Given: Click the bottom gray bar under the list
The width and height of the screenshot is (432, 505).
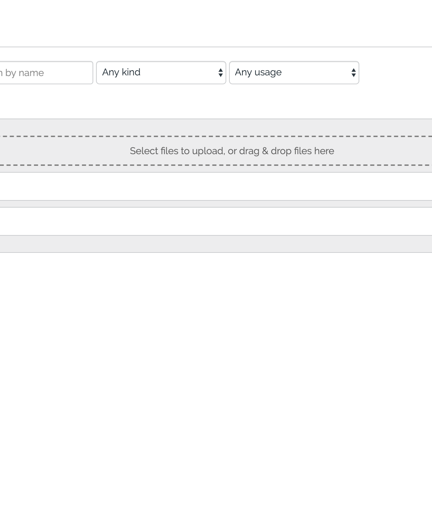Looking at the screenshot, I should click(x=216, y=244).
